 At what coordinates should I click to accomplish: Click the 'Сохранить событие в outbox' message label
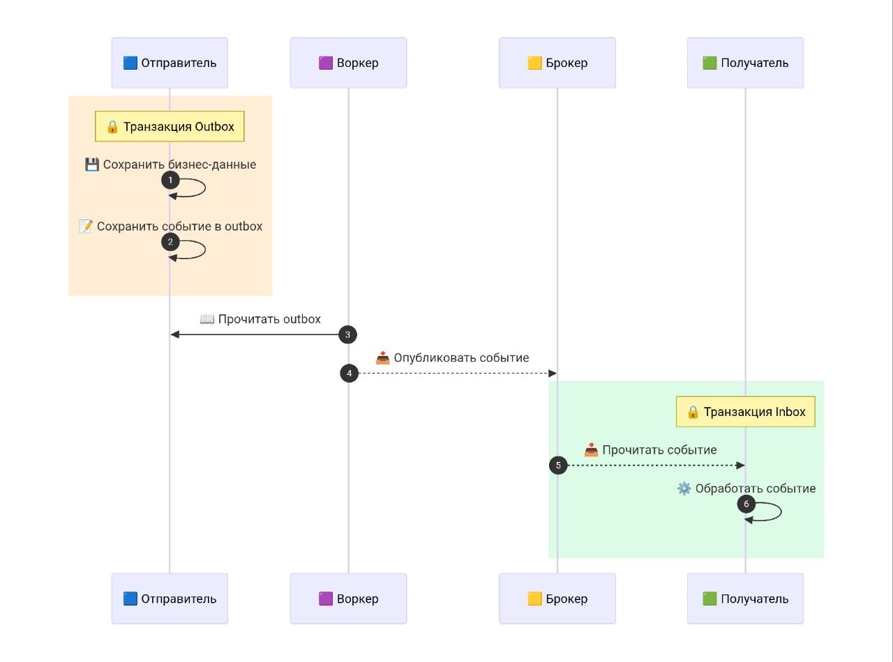180,226
